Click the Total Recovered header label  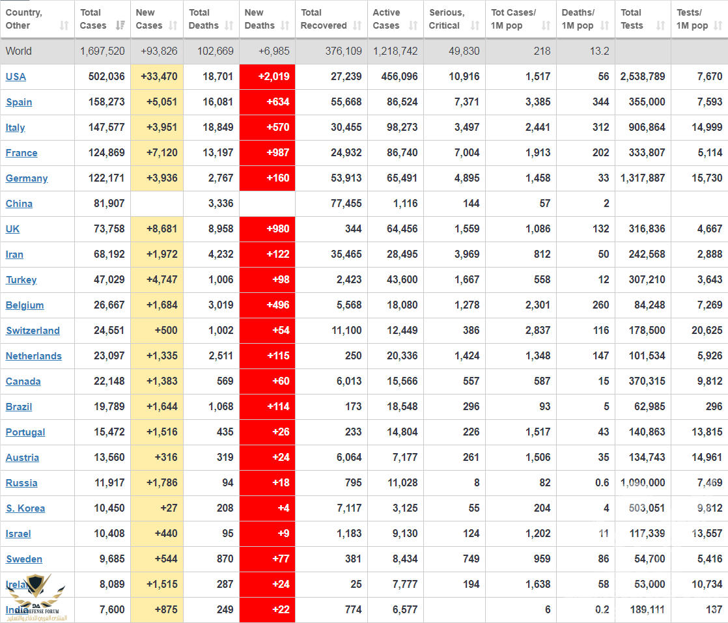click(324, 19)
